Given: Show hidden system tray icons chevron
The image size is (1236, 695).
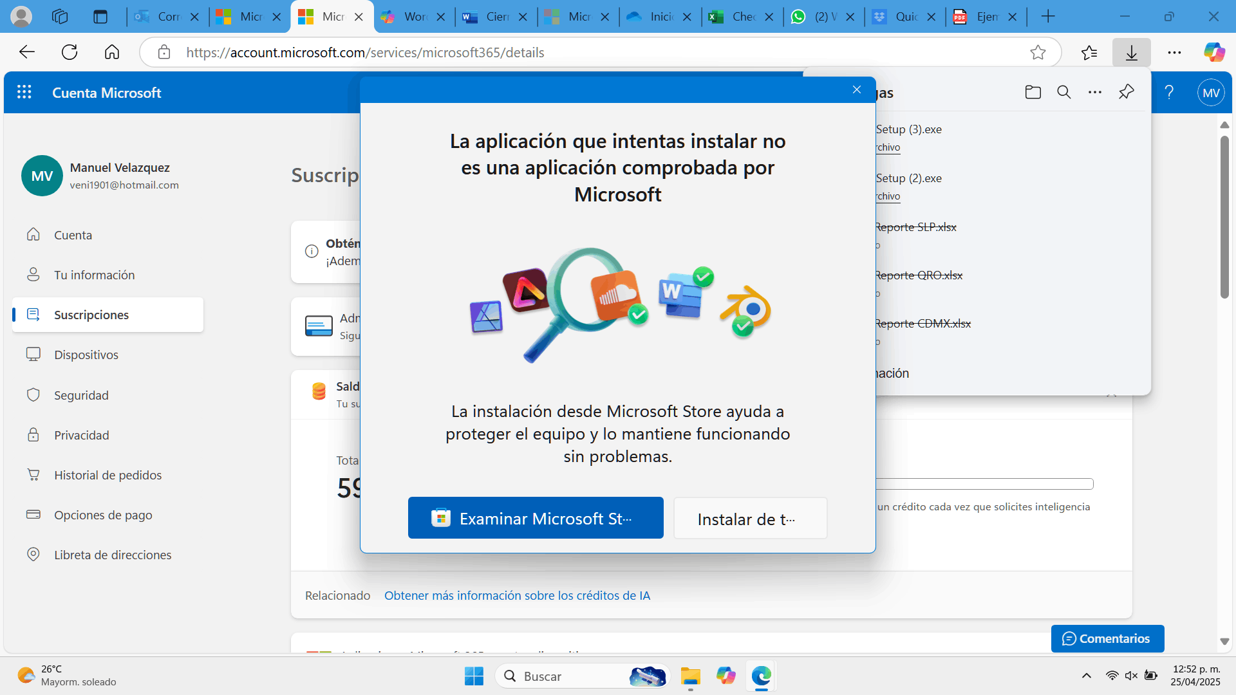Looking at the screenshot, I should [1087, 676].
